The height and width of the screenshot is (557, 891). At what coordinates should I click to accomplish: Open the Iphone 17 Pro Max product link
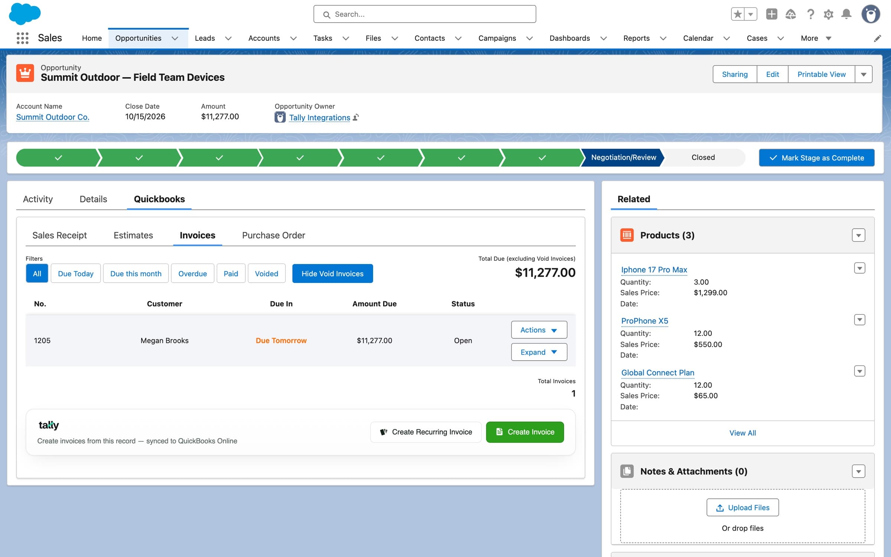[654, 270]
